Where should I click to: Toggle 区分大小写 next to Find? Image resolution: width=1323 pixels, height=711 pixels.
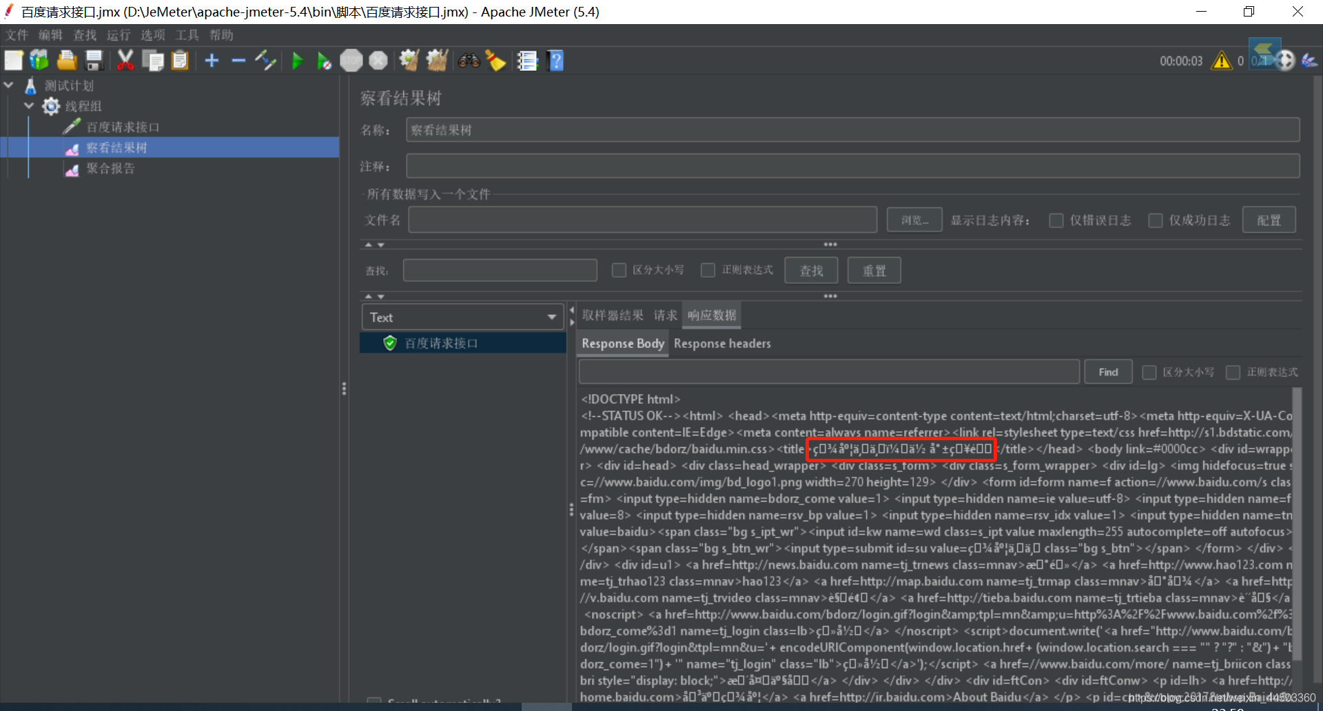(1149, 372)
